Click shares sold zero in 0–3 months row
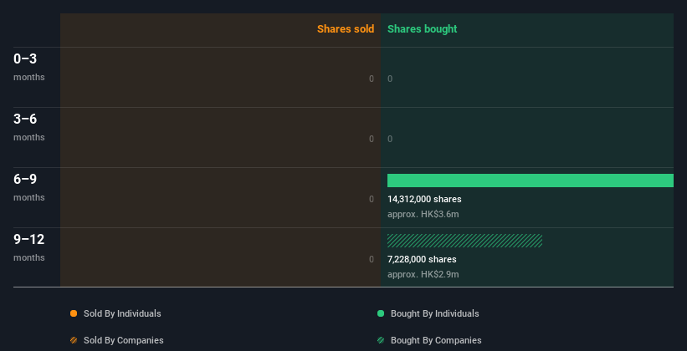Image resolution: width=687 pixels, height=351 pixels. [372, 79]
